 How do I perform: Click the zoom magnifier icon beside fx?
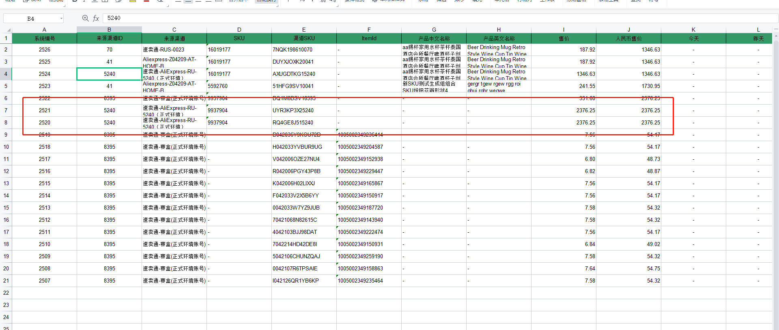(x=85, y=18)
